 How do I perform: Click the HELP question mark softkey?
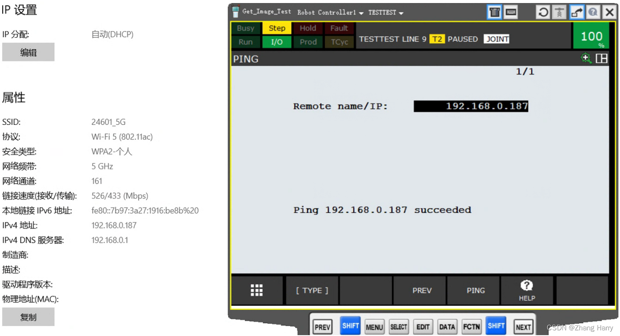527,290
